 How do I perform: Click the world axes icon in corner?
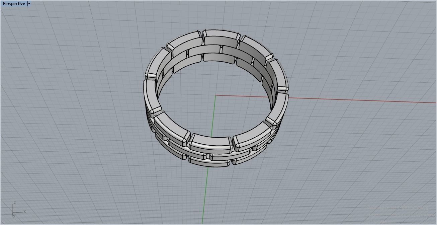pos(18,210)
